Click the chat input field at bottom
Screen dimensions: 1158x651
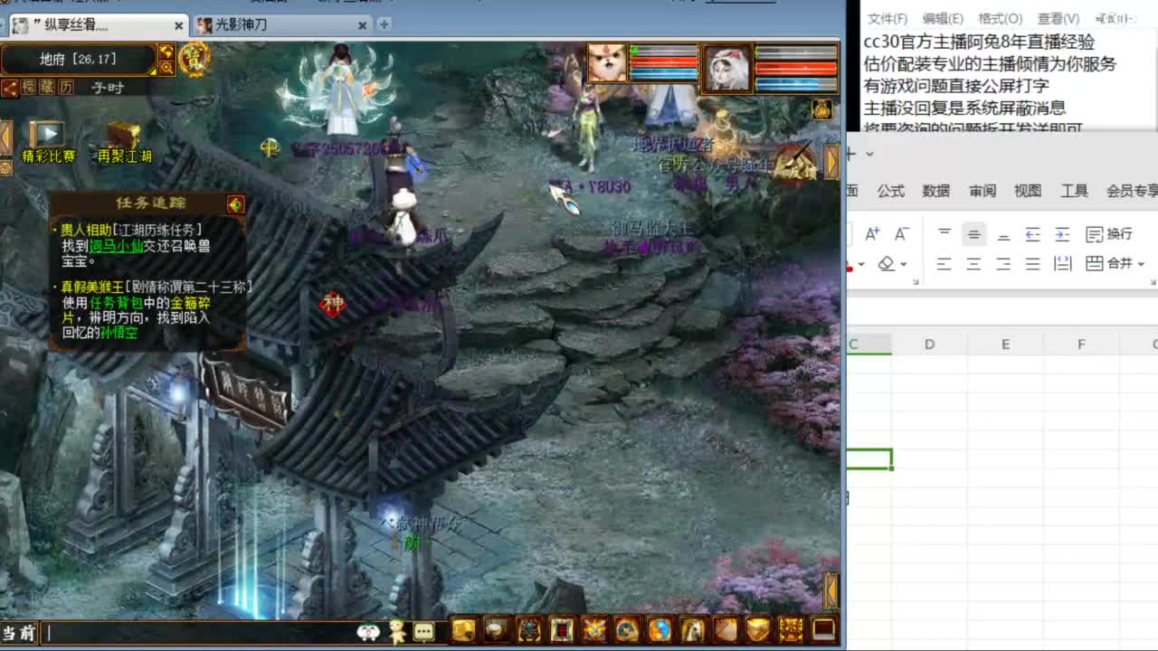[199, 633]
